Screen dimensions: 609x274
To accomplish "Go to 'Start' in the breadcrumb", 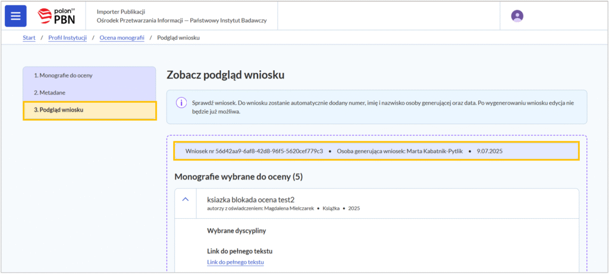I will pyautogui.click(x=29, y=38).
